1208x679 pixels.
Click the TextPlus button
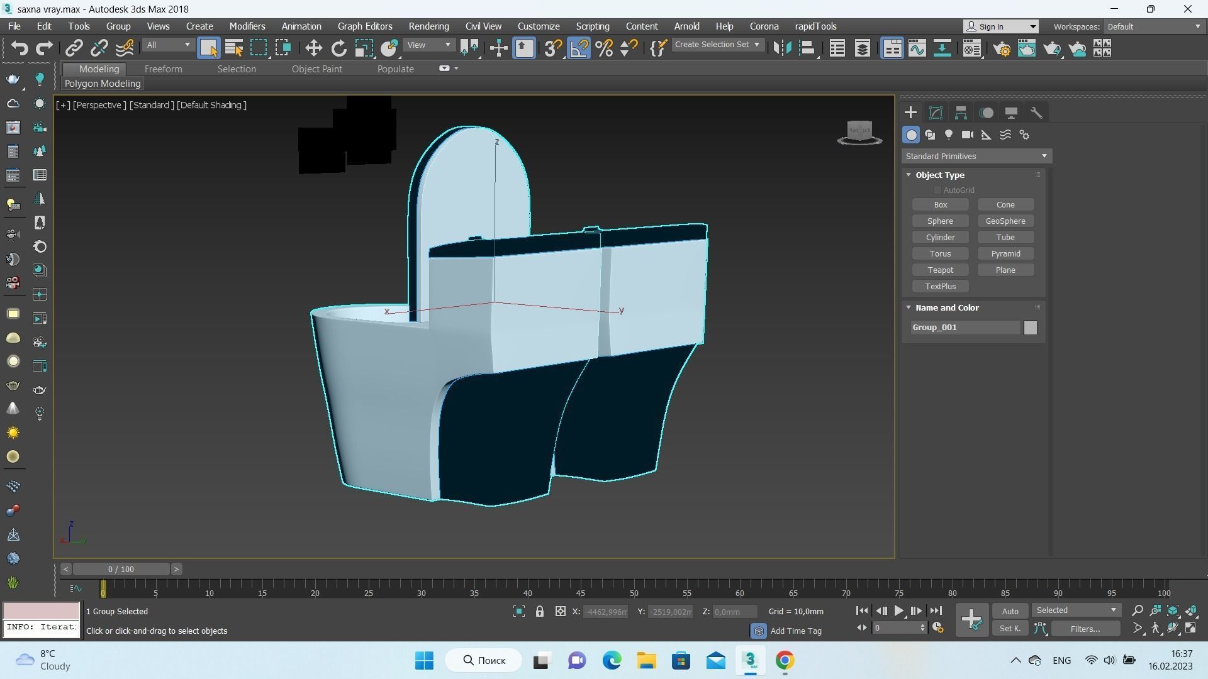point(940,287)
